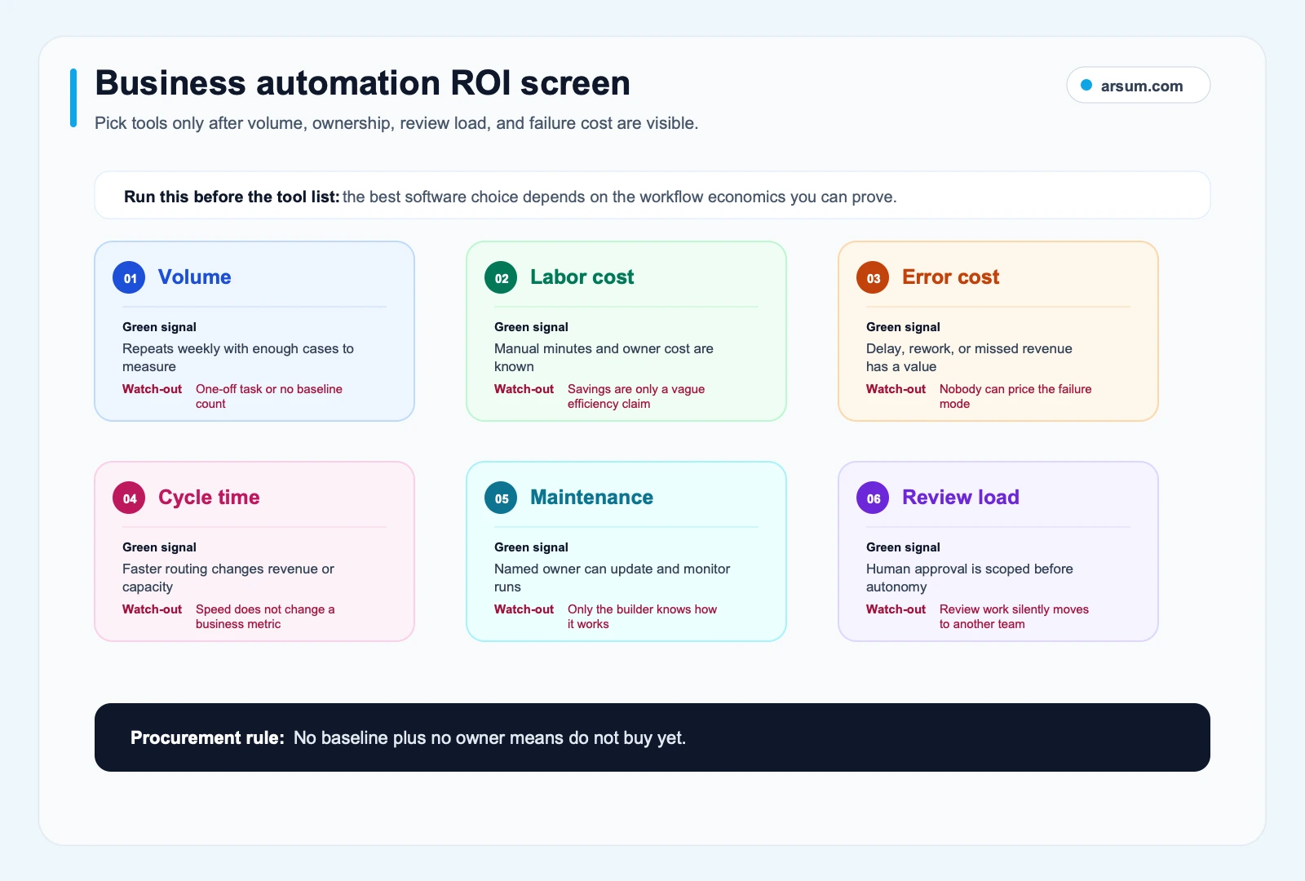Click the blue dot in arsum.com pill
This screenshot has width=1305, height=881.
tap(1086, 85)
